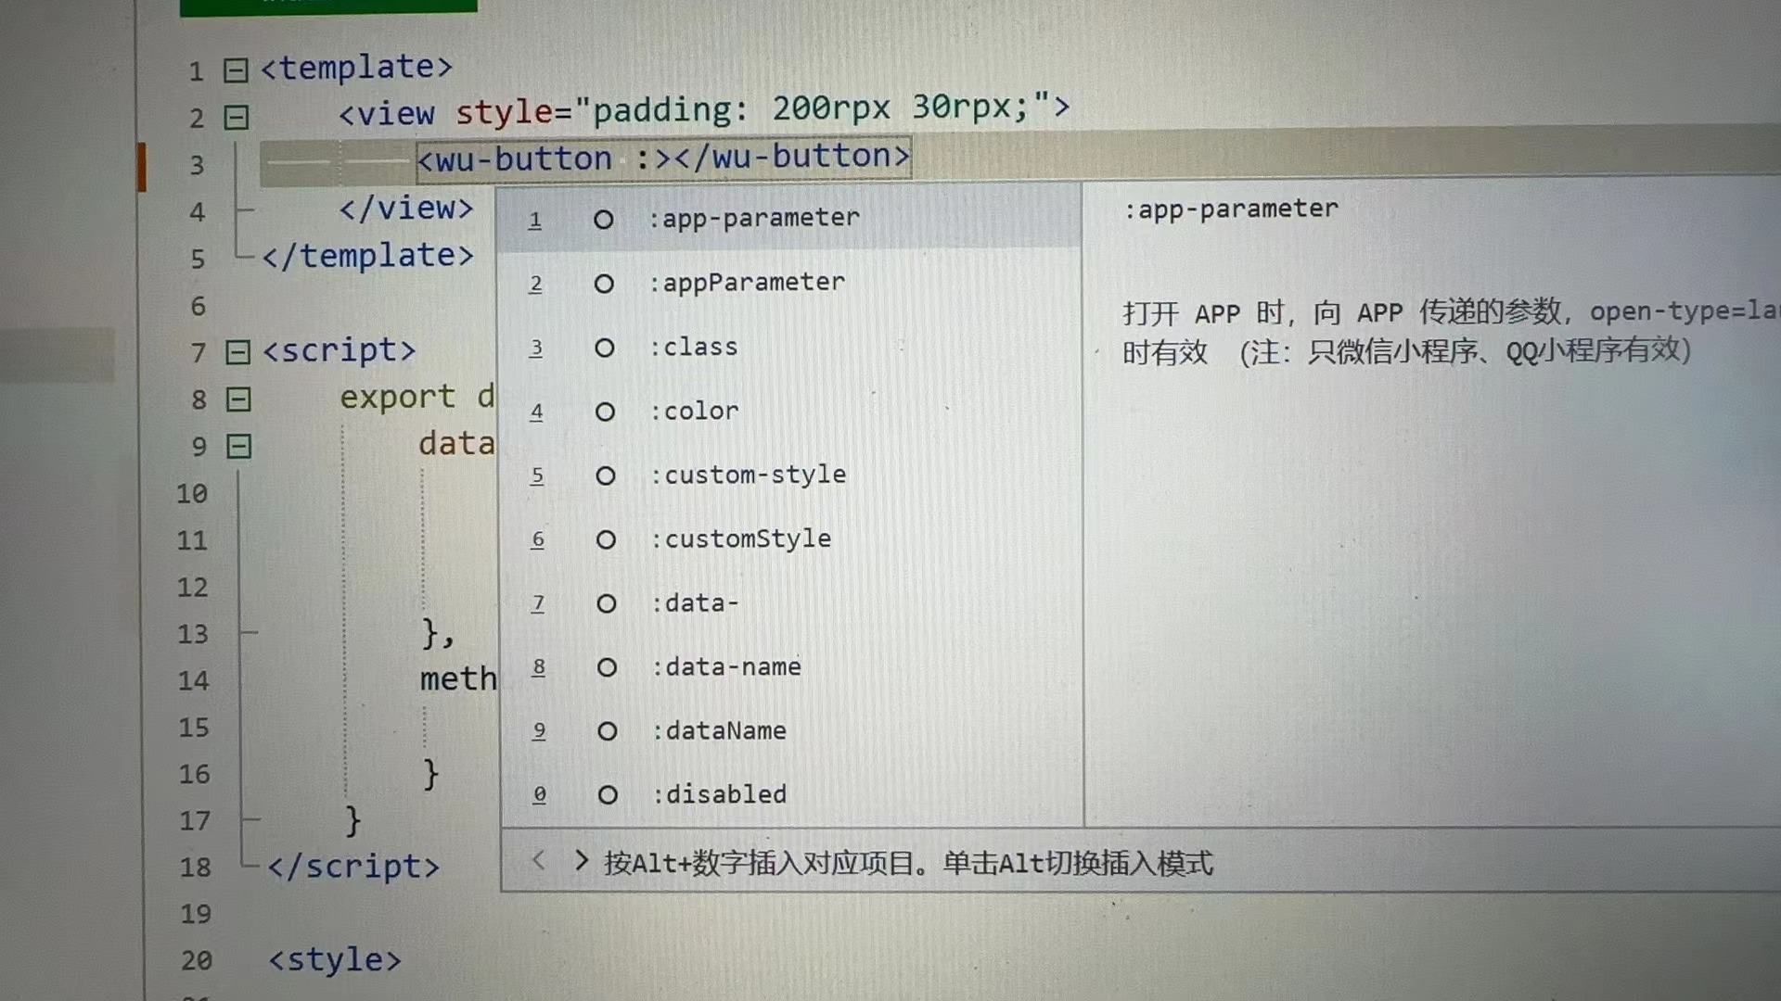
Task: Click the circle icon beside :data-name
Action: click(607, 667)
